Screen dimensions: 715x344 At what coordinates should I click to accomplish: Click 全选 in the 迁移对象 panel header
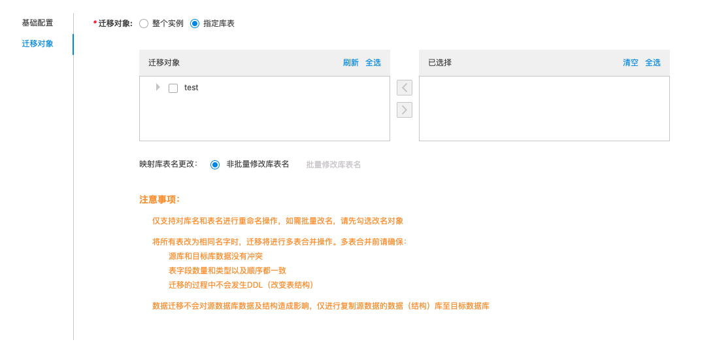click(373, 63)
